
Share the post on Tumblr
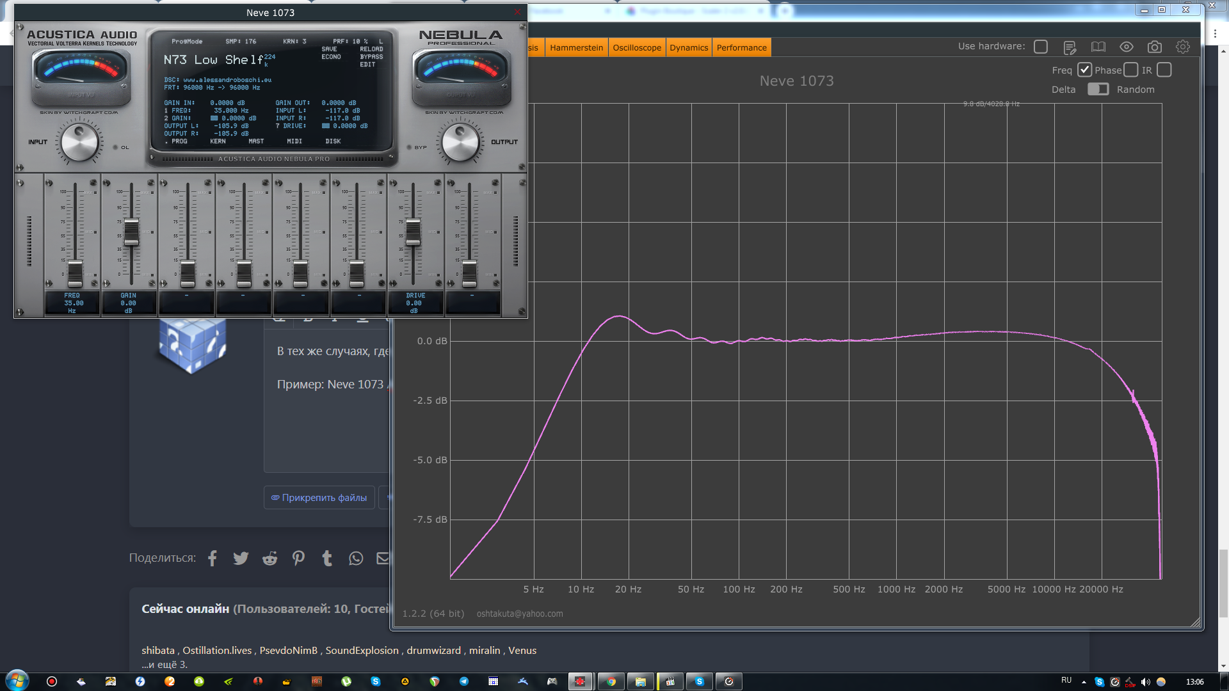(x=327, y=559)
